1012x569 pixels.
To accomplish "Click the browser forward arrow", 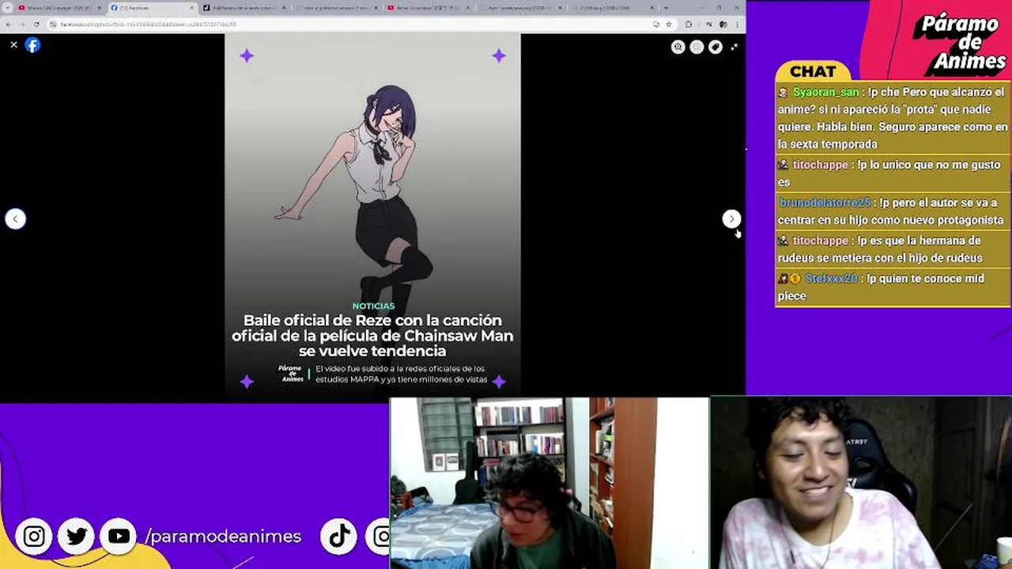I will [22, 24].
